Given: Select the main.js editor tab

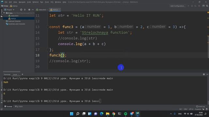Looking at the screenshot, I should click(55, 10).
